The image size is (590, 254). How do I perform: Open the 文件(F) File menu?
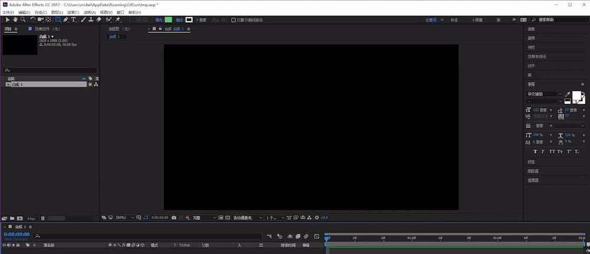point(8,12)
